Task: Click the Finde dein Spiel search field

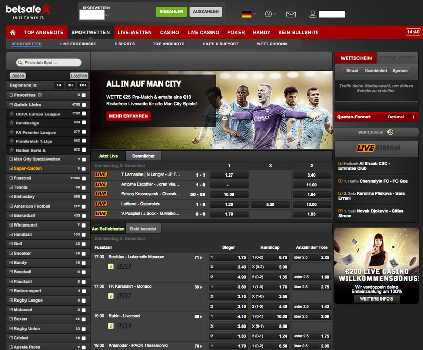Action: click(x=48, y=63)
